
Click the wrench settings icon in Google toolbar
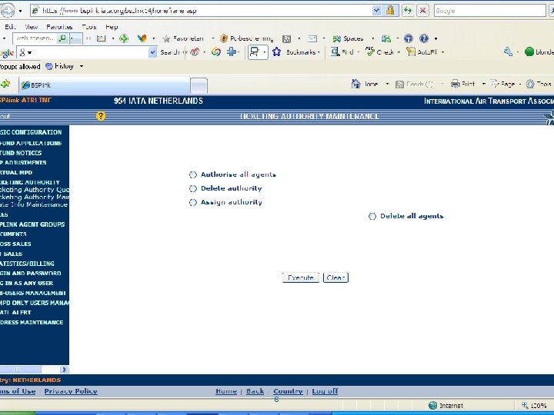(x=508, y=52)
